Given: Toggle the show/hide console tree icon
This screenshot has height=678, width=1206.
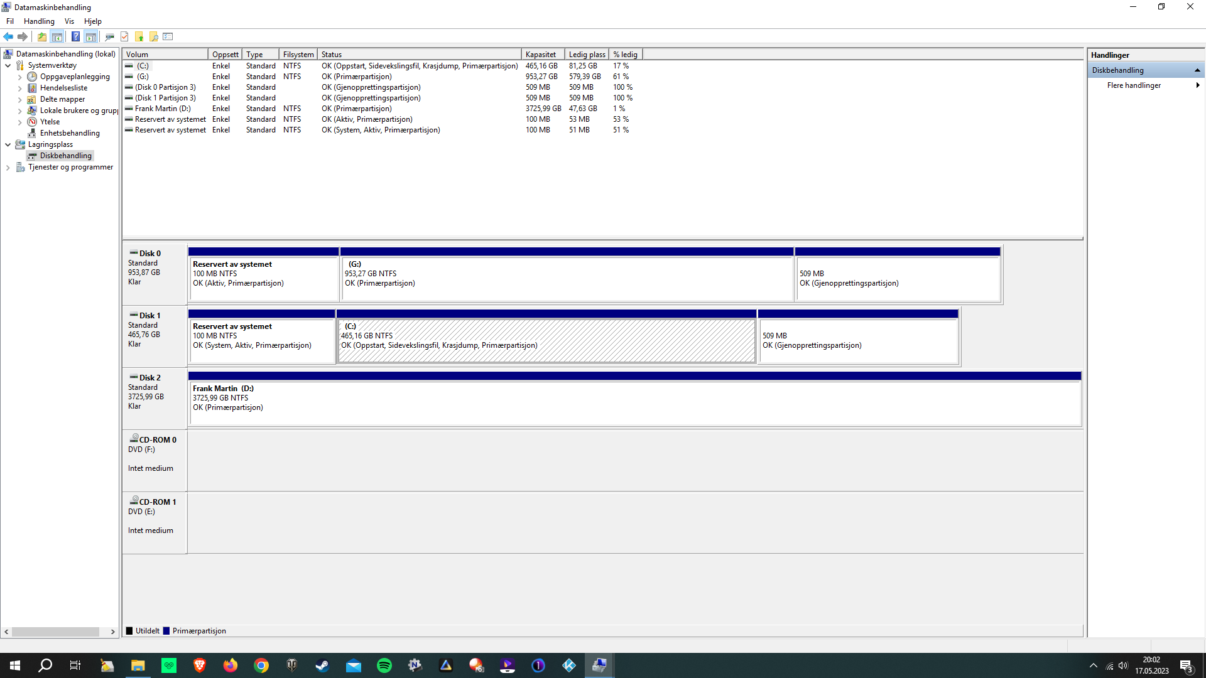Looking at the screenshot, I should tap(57, 36).
